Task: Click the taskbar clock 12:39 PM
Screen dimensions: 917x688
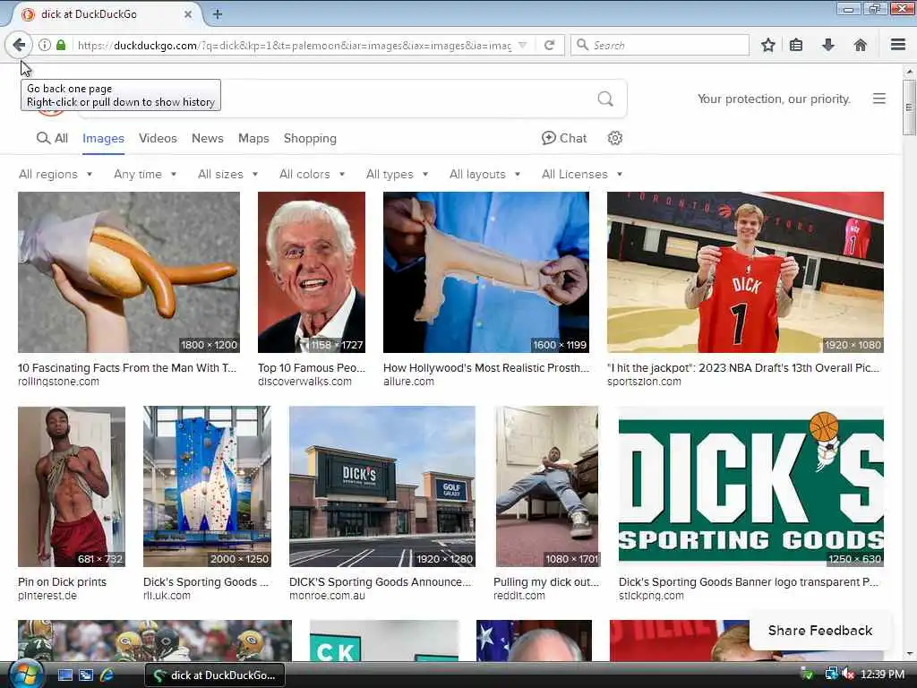Action: pos(882,675)
